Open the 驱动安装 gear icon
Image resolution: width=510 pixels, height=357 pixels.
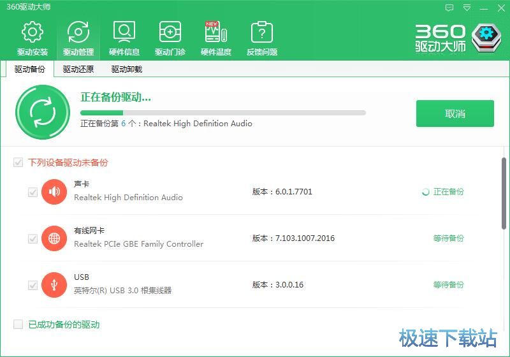[x=33, y=32]
